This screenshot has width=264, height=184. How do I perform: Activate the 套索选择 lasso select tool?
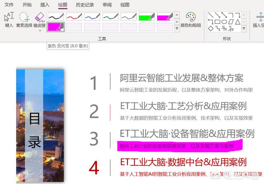pos(24,20)
